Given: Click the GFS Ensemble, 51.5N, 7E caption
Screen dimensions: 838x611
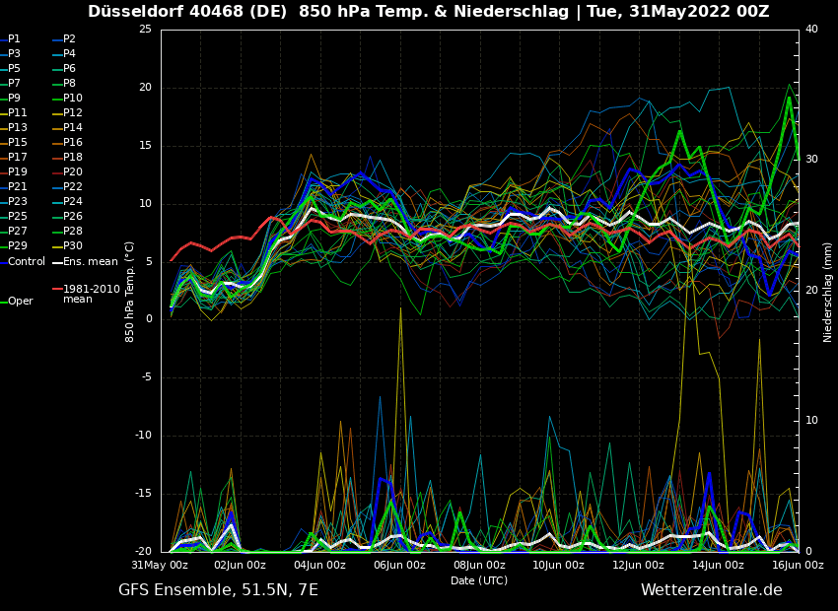Looking at the screenshot, I should pyautogui.click(x=218, y=590).
